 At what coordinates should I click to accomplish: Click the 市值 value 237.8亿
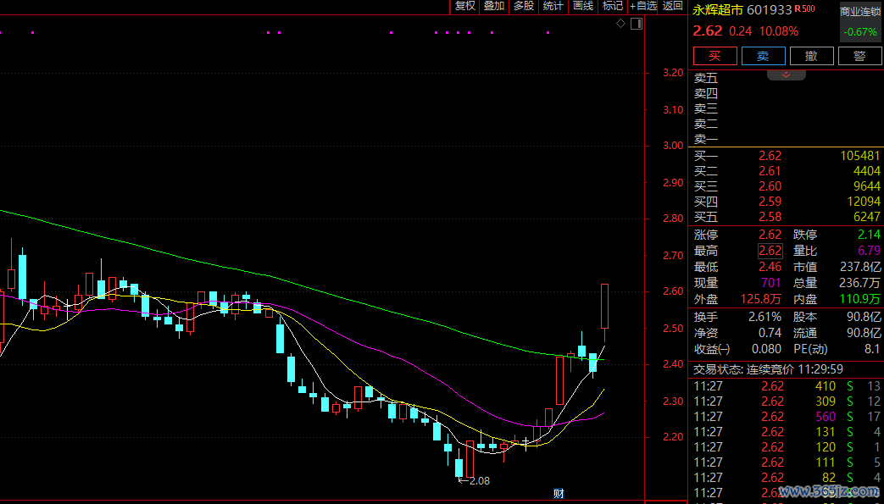point(859,267)
